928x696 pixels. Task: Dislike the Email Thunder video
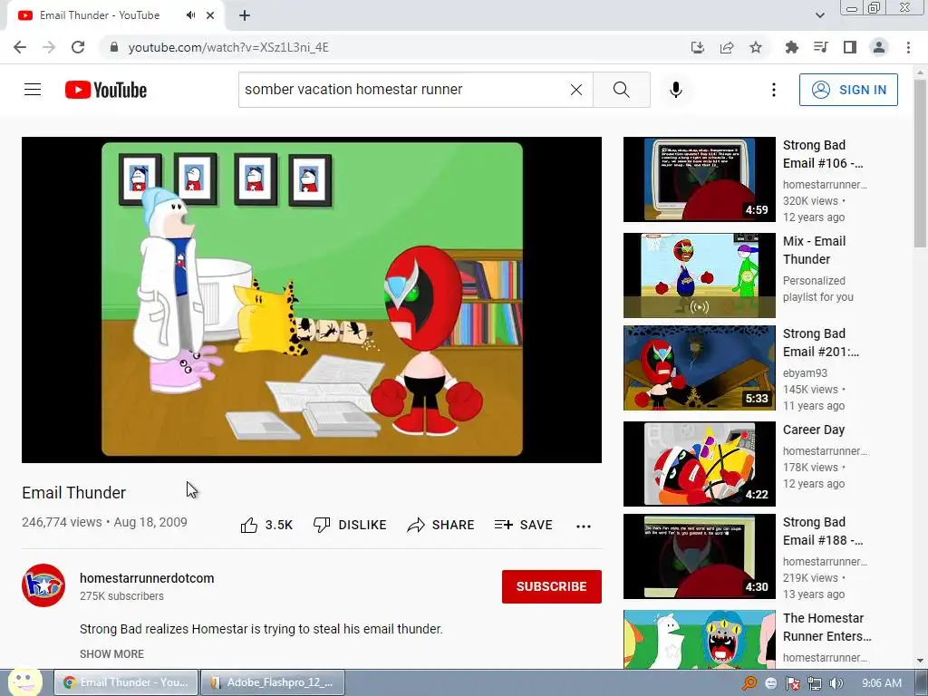[350, 525]
